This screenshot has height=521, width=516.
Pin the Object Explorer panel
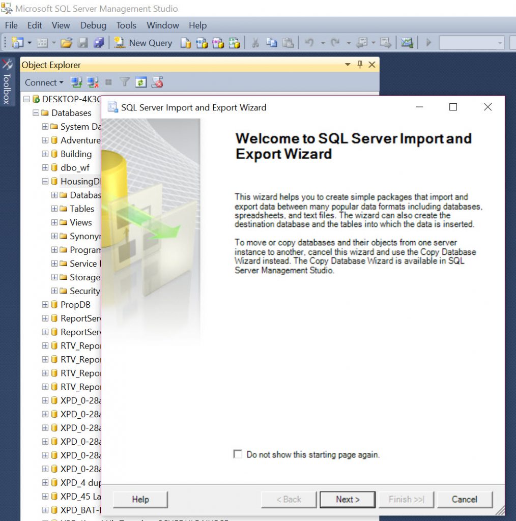click(x=360, y=65)
